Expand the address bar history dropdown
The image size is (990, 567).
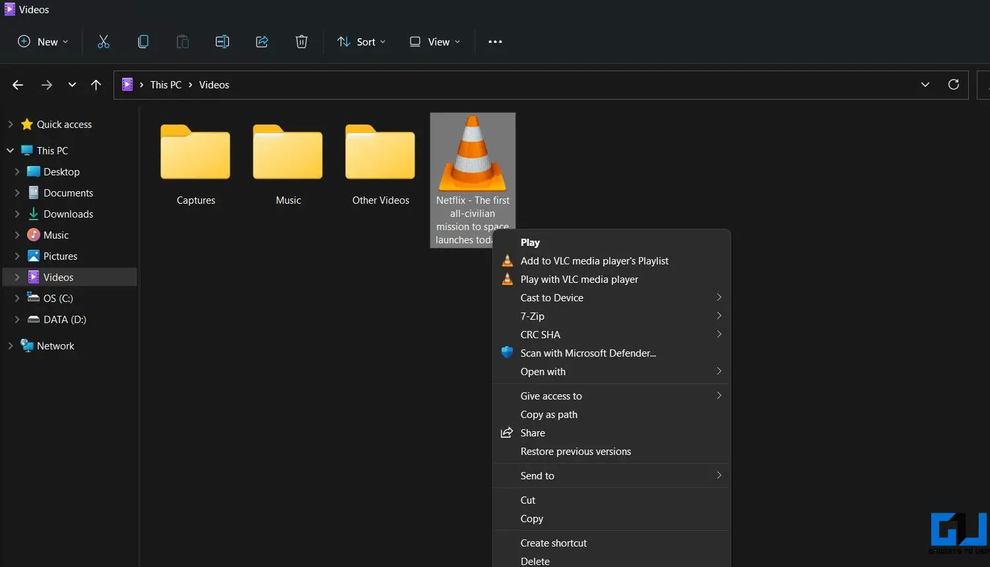point(925,84)
